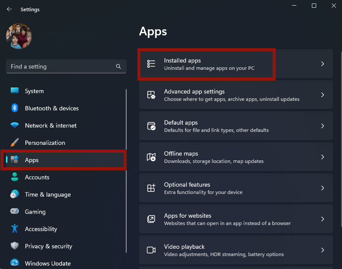Click the main content vertical scrollbar
342x269 pixels.
coord(341,139)
